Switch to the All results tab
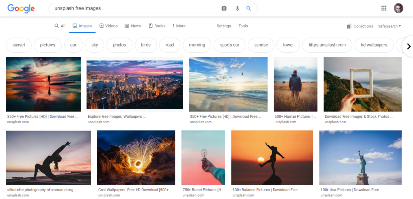 (60, 26)
